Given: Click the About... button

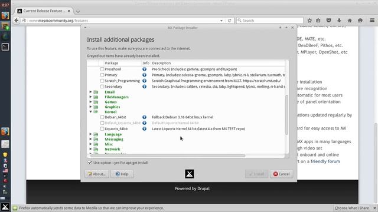Looking at the screenshot, I should [x=97, y=174].
